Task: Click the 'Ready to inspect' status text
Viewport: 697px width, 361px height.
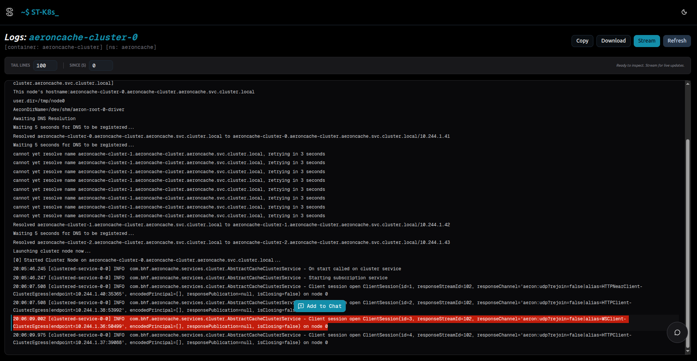Action: pos(650,65)
